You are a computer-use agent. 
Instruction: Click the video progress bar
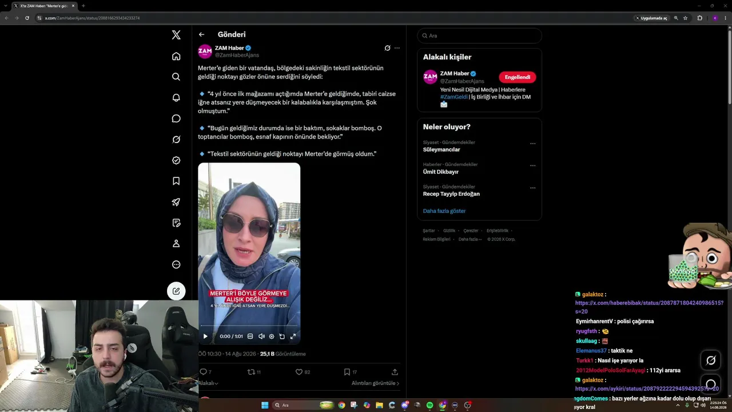coord(249,327)
